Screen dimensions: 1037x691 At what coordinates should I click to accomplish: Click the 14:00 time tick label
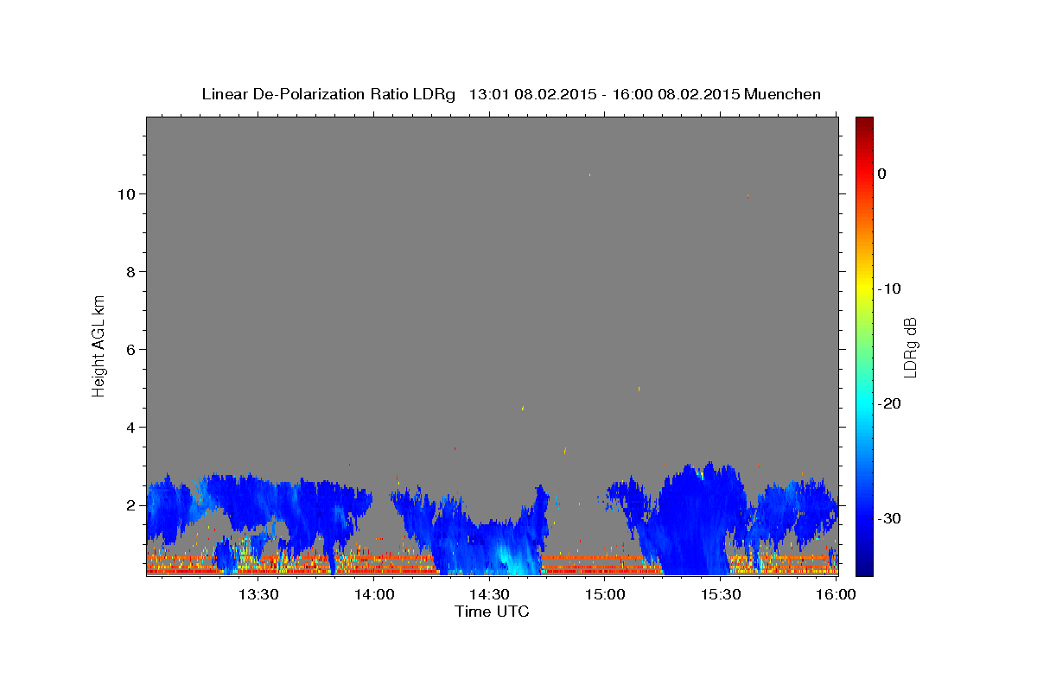click(374, 594)
